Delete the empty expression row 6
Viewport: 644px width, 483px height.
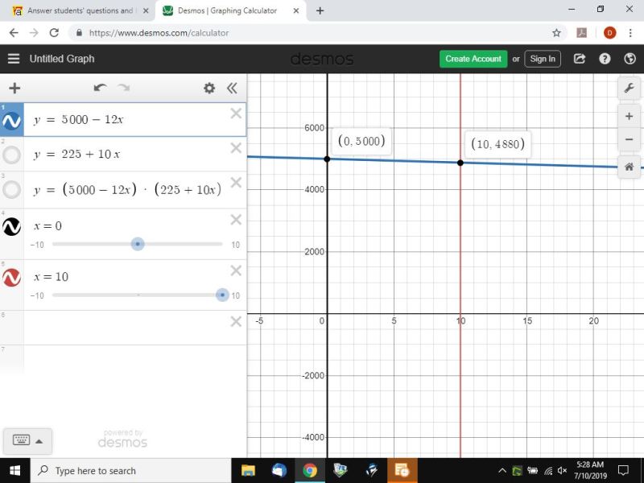point(236,321)
